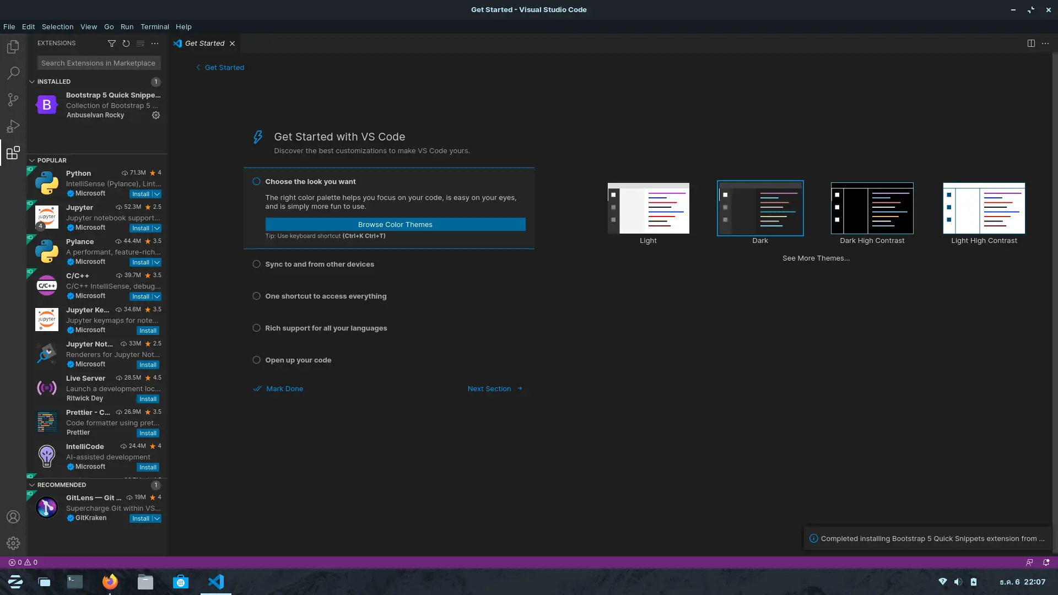Clear extensions search results icon
The image size is (1058, 595).
click(141, 43)
